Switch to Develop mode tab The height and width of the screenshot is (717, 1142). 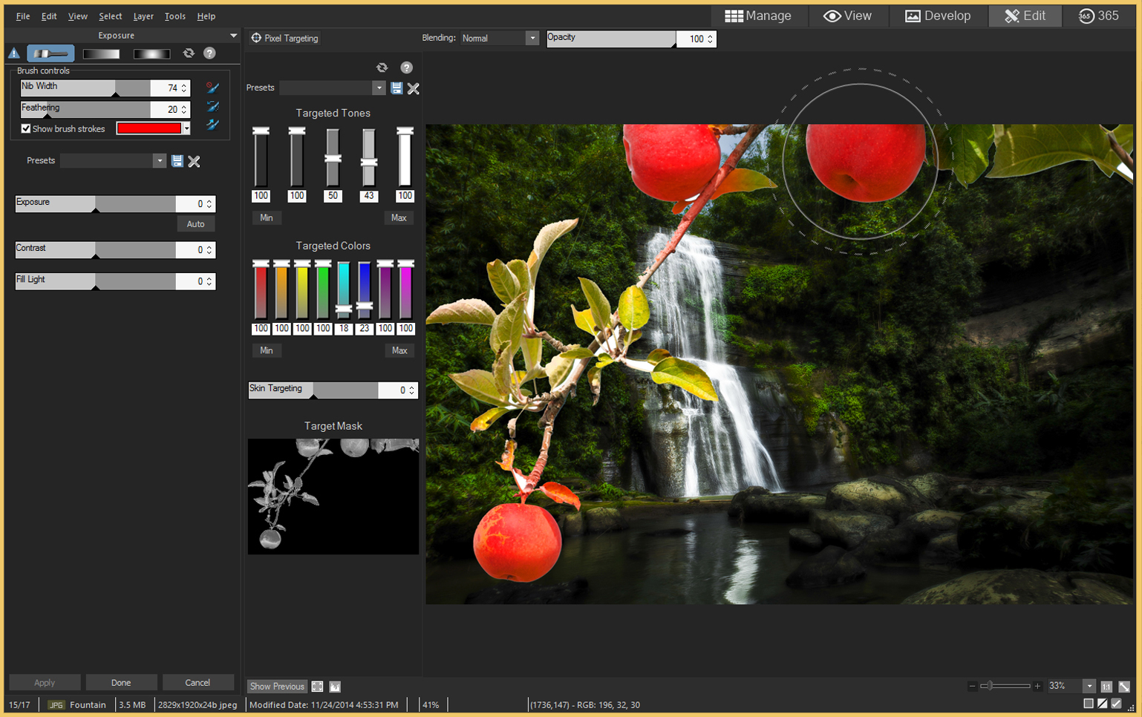pyautogui.click(x=938, y=16)
